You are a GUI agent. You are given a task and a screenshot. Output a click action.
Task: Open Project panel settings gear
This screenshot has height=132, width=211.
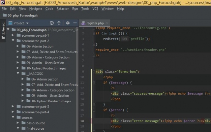pos(68,23)
